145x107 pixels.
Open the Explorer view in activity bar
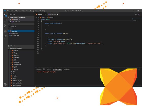[5, 15]
